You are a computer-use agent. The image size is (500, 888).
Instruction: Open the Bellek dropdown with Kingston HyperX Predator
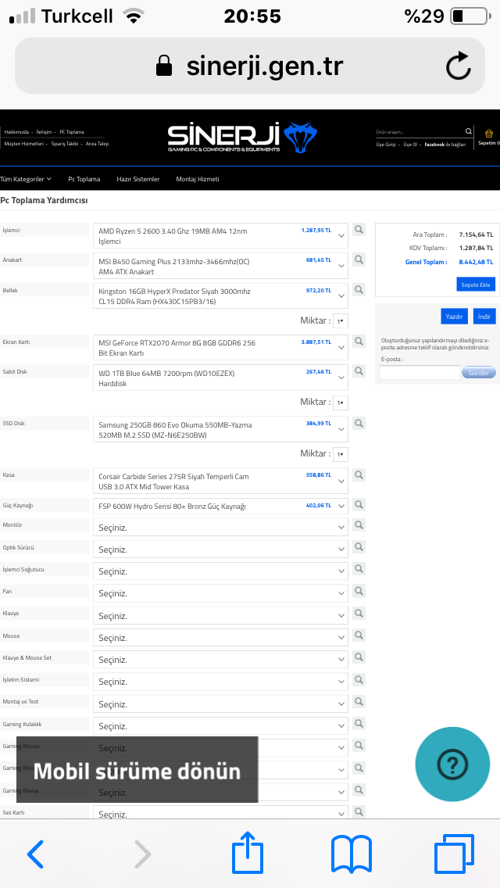coord(220,296)
